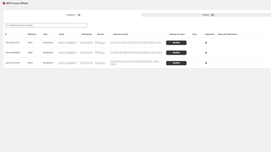Click the icon beside the Expéditions tab

tap(79, 15)
